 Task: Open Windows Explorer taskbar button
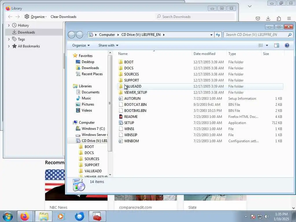(x=44, y=216)
